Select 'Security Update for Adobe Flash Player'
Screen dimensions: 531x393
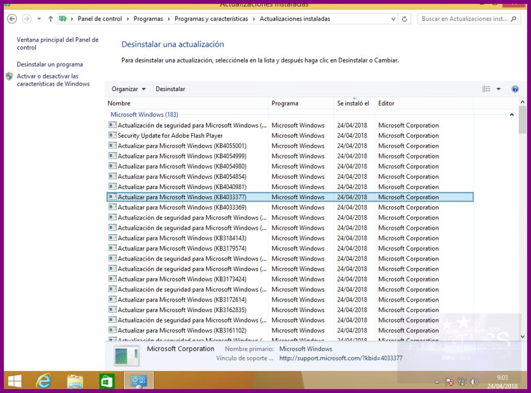(x=290, y=136)
